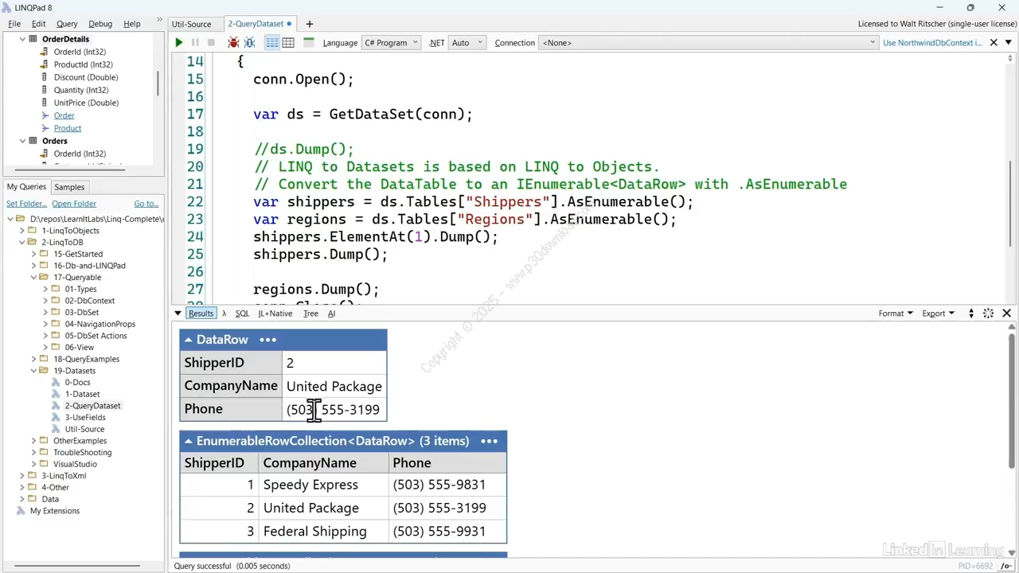Select the 04-NavigationProps folder
1019x573 pixels.
[x=100, y=324]
